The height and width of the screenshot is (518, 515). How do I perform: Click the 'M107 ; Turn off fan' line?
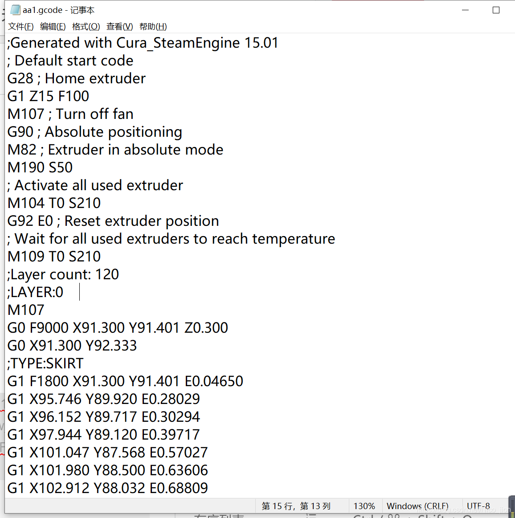coord(70,114)
